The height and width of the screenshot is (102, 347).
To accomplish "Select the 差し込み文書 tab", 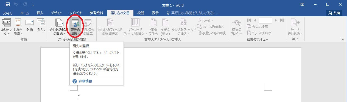I will [x=120, y=13].
